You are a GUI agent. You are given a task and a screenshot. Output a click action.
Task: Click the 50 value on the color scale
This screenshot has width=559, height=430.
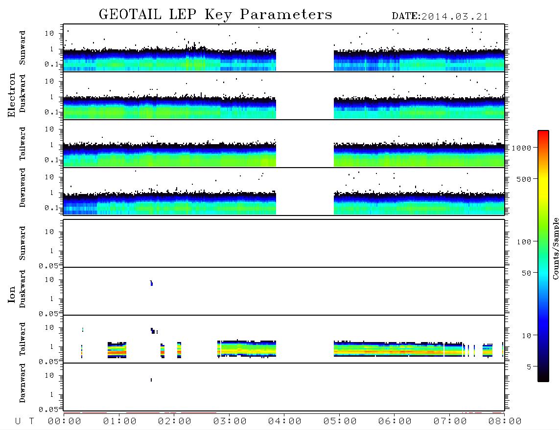coord(526,273)
